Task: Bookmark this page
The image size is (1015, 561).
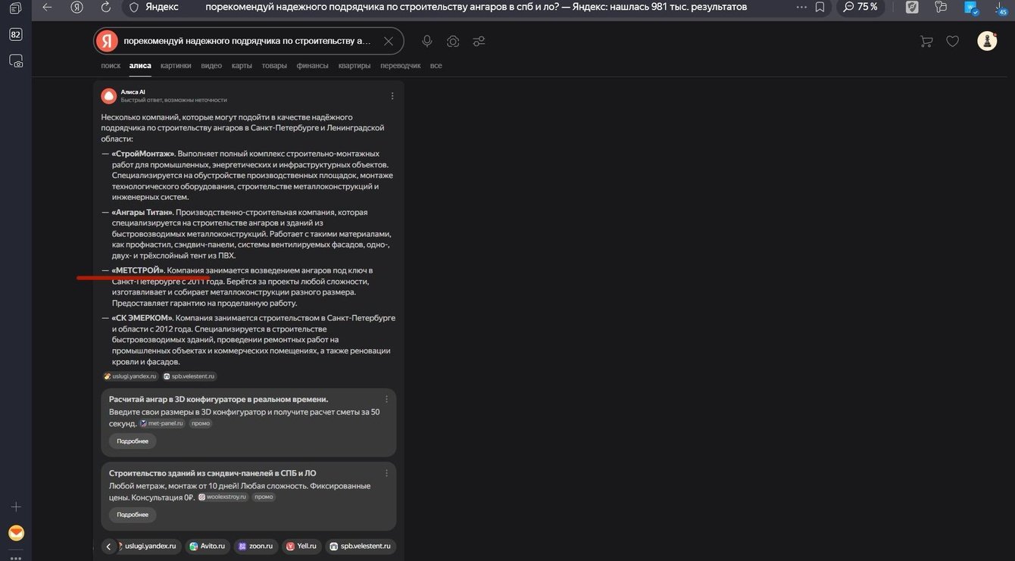Action: [x=820, y=7]
